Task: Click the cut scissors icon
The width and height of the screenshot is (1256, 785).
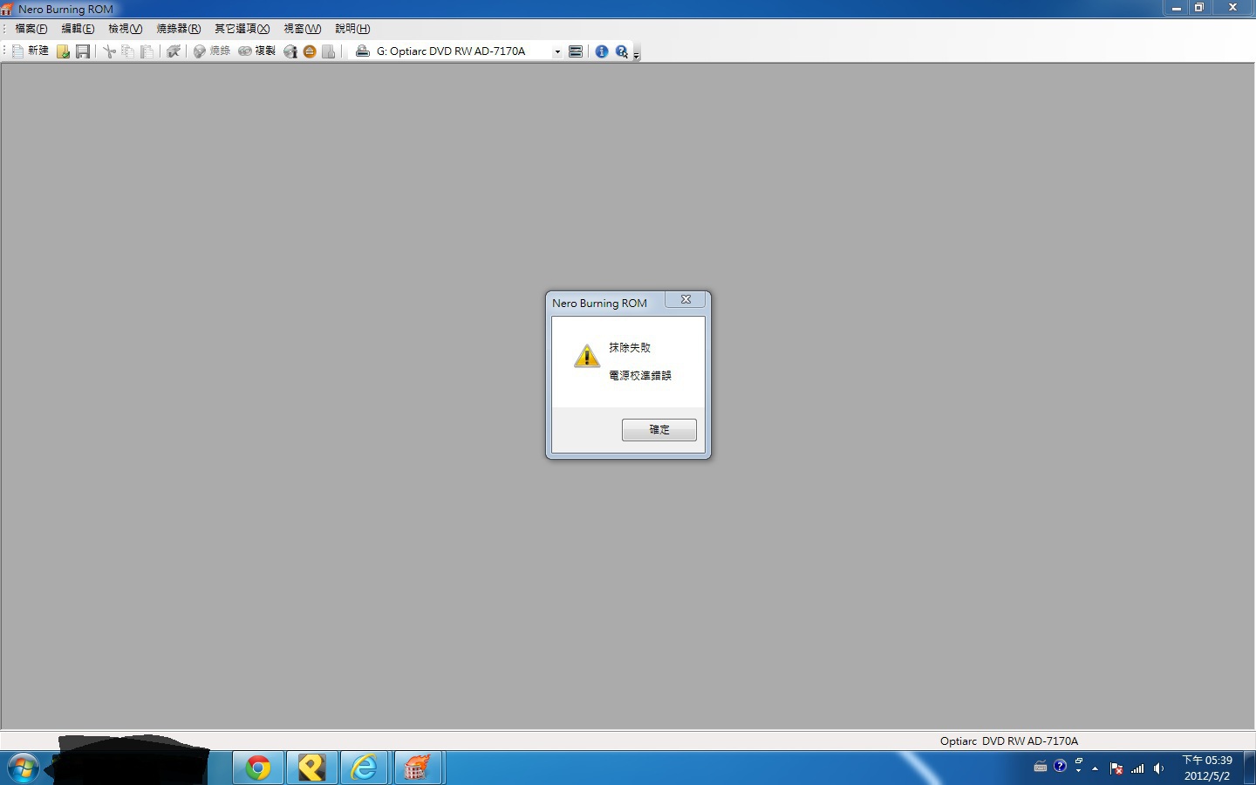Action: click(x=109, y=51)
